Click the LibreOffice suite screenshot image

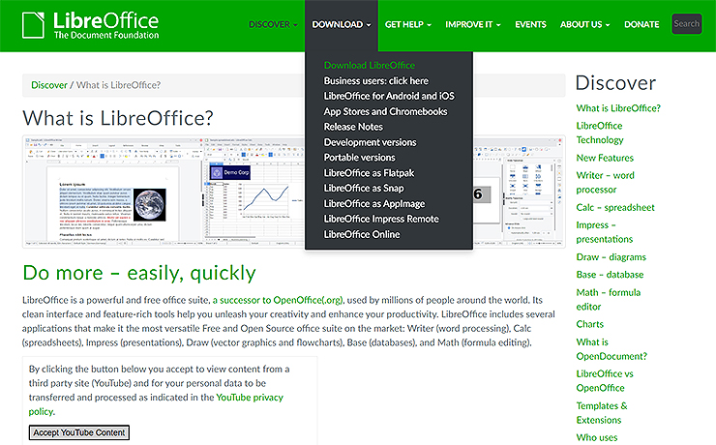pyautogui.click(x=293, y=192)
